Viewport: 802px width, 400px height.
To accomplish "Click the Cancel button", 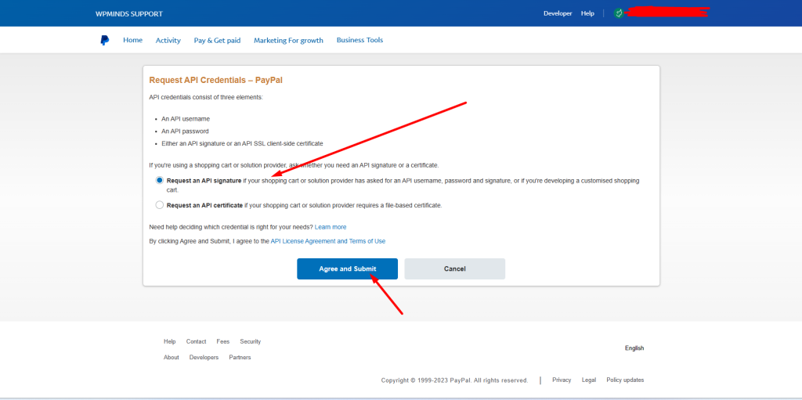I will pyautogui.click(x=455, y=268).
